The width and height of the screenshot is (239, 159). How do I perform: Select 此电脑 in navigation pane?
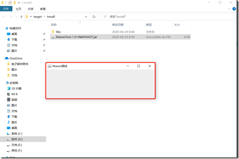[x=14, y=83]
